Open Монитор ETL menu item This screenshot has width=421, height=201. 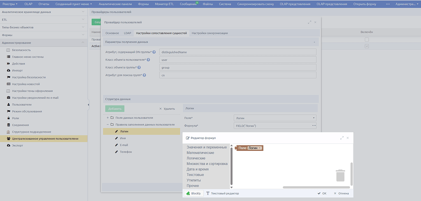(x=164, y=4)
